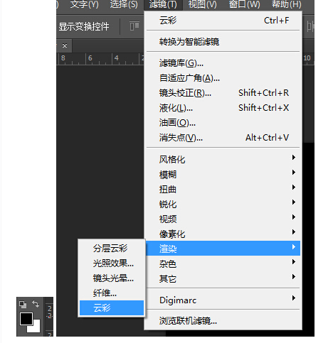Open the white background color swatch
333x343 pixels.
(x=36, y=329)
